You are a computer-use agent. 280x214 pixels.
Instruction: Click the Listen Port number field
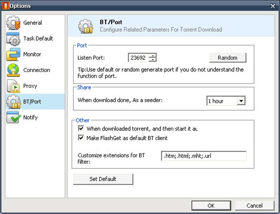tap(138, 58)
